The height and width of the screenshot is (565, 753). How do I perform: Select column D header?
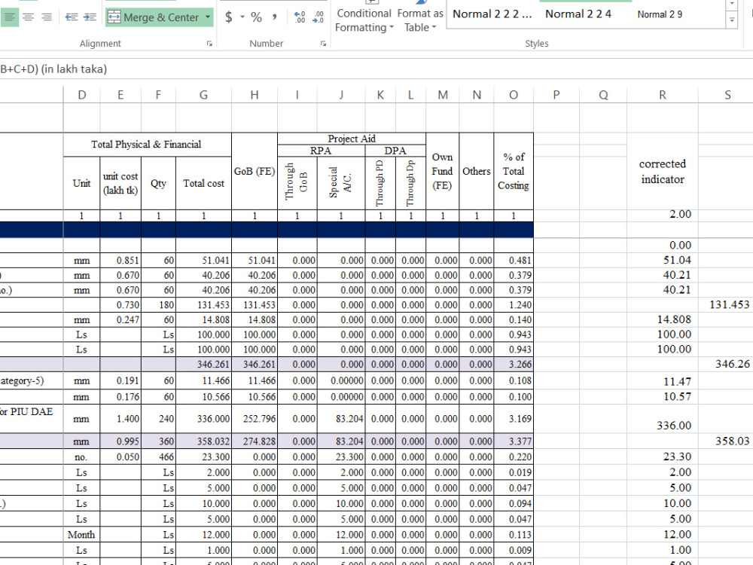81,95
